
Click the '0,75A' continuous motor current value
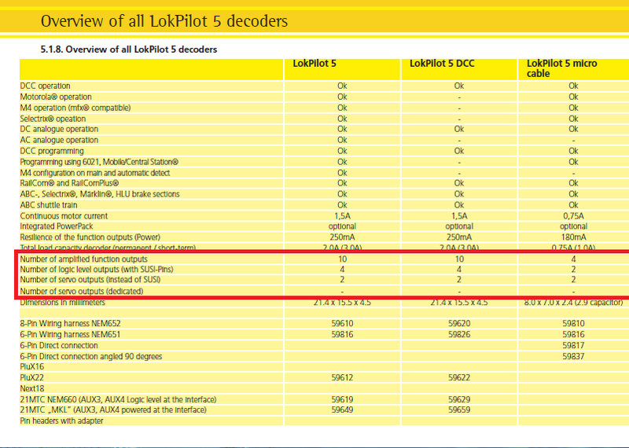point(573,216)
